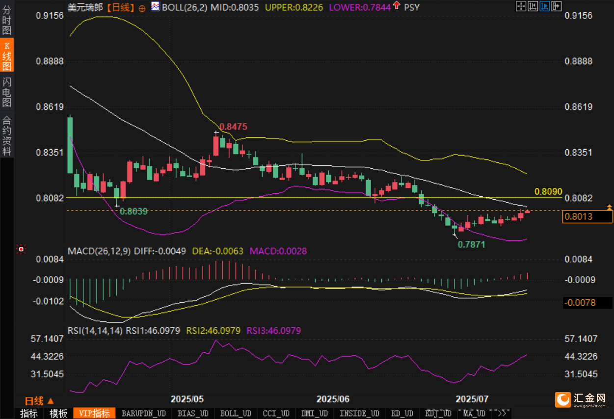The height and width of the screenshot is (419, 614).
Task: Click the 0.8039 low price annotation
Action: coord(134,210)
